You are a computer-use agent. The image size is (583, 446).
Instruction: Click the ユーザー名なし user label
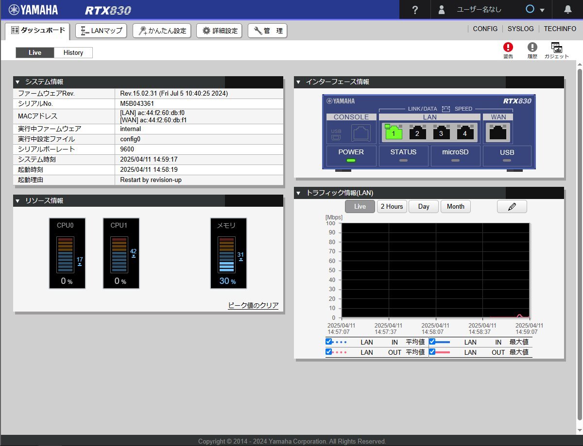click(479, 10)
